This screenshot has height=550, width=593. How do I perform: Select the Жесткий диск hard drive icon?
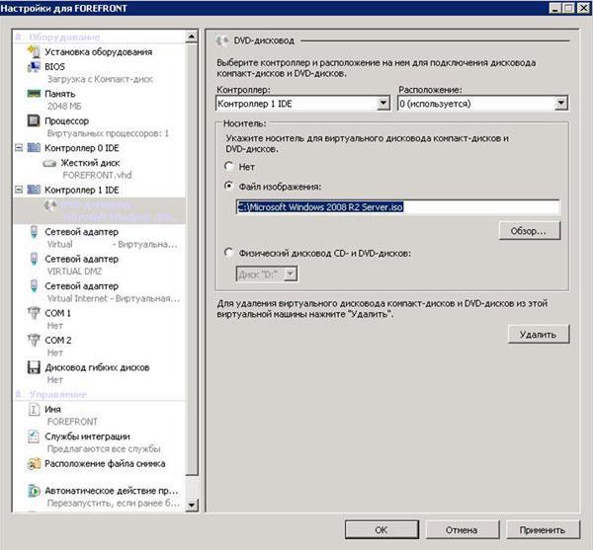pyautogui.click(x=49, y=162)
